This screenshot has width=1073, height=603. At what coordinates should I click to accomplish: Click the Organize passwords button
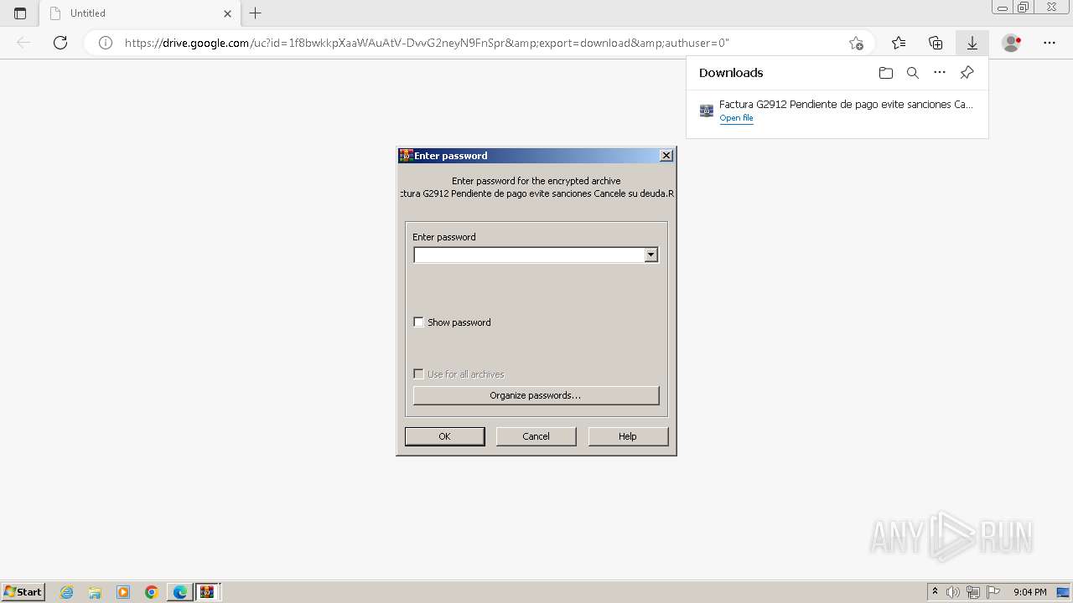point(536,395)
